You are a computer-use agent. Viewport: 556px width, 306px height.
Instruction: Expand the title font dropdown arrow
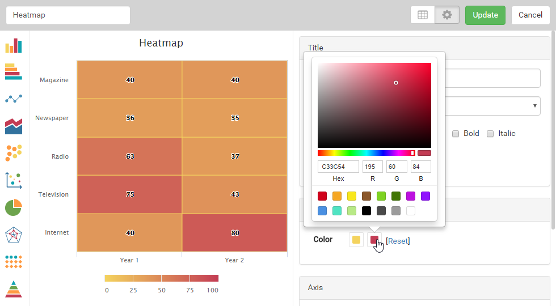pos(535,105)
